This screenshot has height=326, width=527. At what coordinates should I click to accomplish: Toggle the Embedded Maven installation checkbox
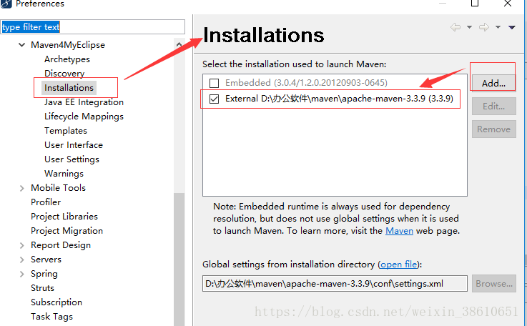(x=214, y=83)
